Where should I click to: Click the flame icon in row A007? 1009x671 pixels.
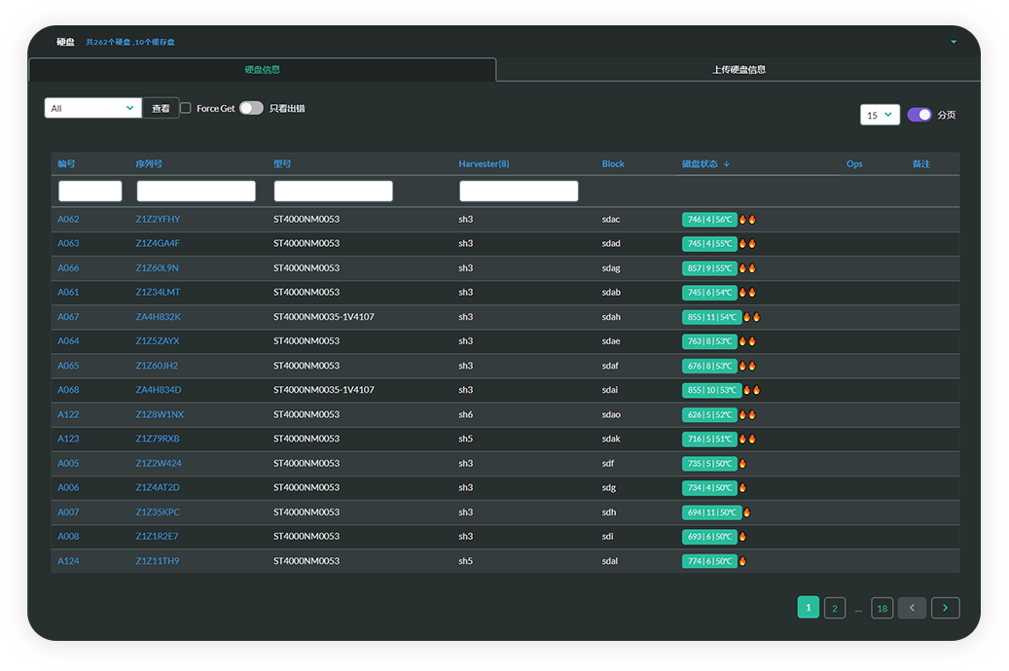747,512
